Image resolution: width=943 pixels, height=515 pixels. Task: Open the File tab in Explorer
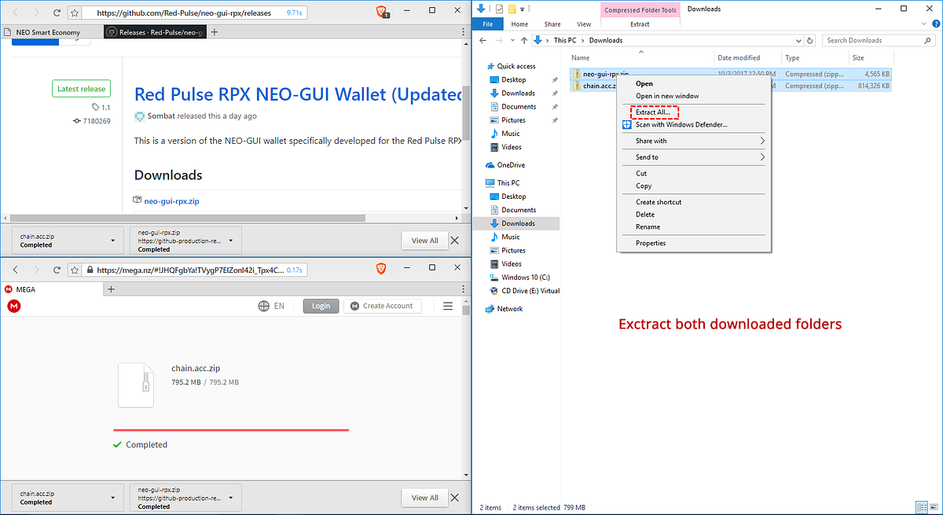487,24
